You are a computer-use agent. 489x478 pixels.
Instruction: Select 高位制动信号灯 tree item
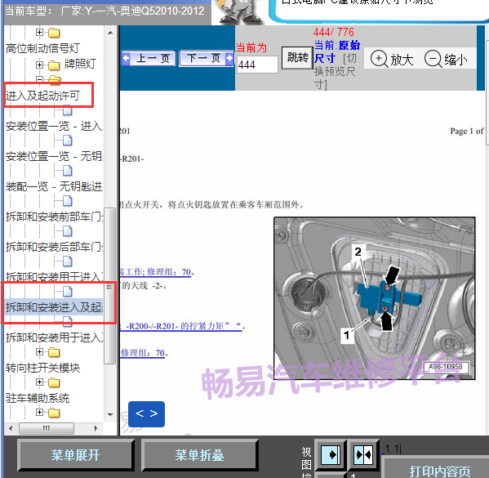click(42, 48)
